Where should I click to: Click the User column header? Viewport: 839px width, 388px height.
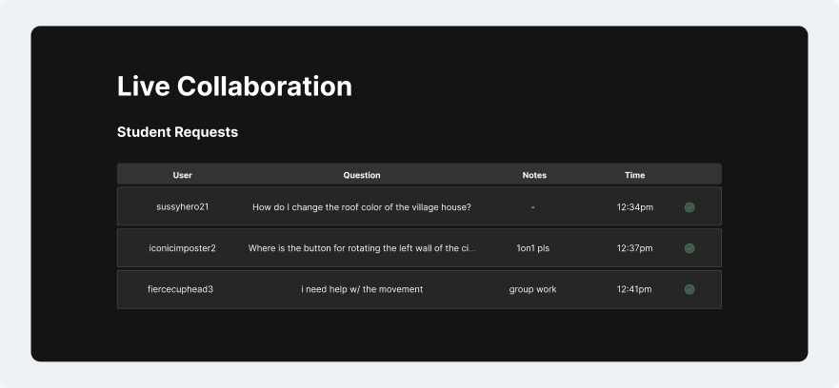183,175
